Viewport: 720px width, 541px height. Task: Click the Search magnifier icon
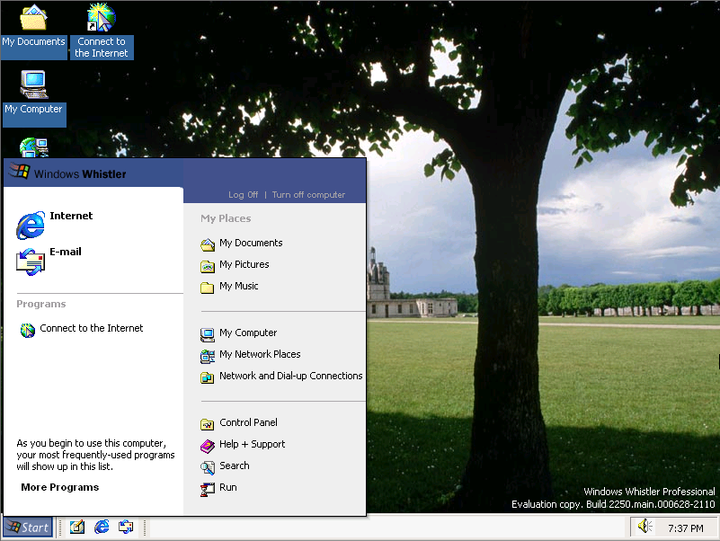[x=208, y=467]
